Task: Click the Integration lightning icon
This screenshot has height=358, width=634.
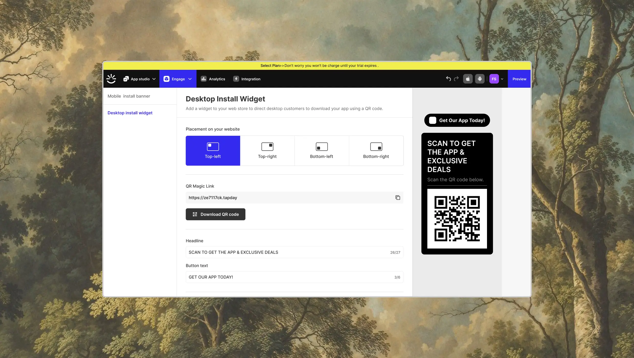Action: [236, 79]
